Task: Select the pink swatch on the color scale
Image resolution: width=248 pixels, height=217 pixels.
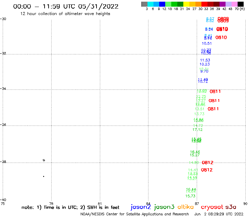Action: (x=234, y=4)
